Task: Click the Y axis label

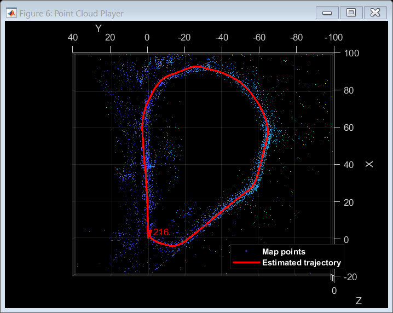Action: point(98,28)
